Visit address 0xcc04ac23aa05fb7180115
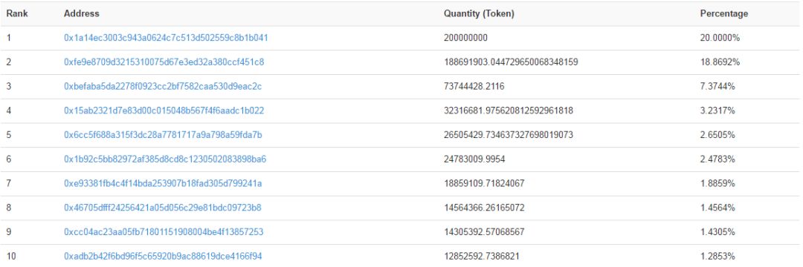Viewport: 803px width, 267px height. [164, 232]
